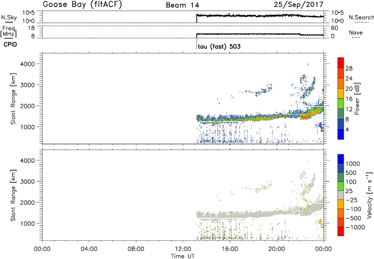Click the 'Velocity [m s-1]' color bar title

pos(369,195)
